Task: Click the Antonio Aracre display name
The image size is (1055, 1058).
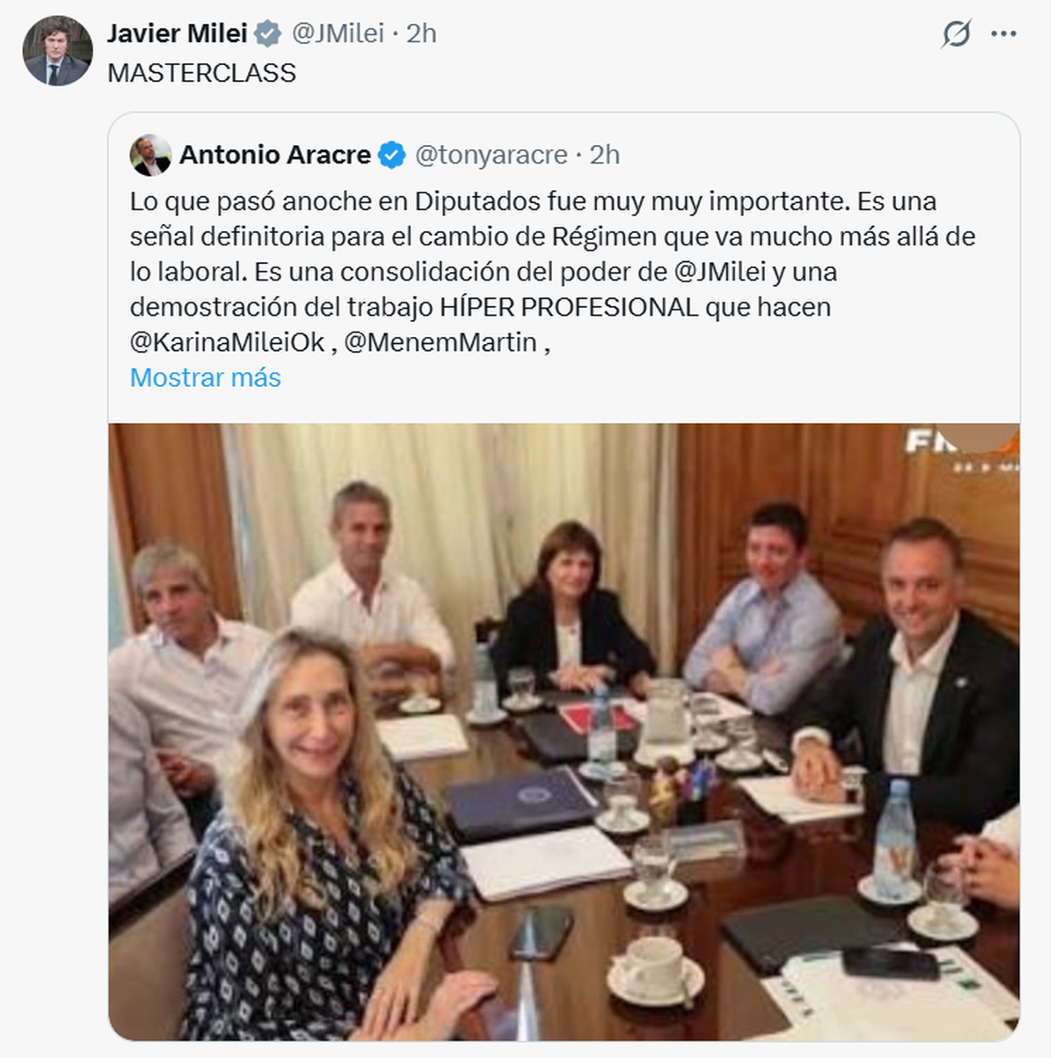Action: tap(275, 155)
